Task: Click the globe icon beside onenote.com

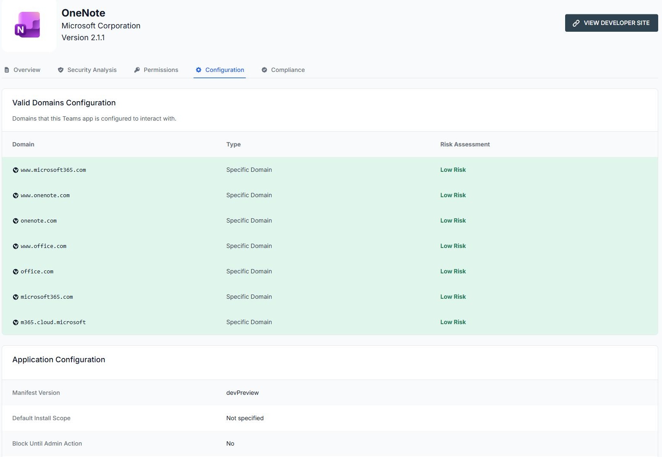Action: (x=16, y=221)
